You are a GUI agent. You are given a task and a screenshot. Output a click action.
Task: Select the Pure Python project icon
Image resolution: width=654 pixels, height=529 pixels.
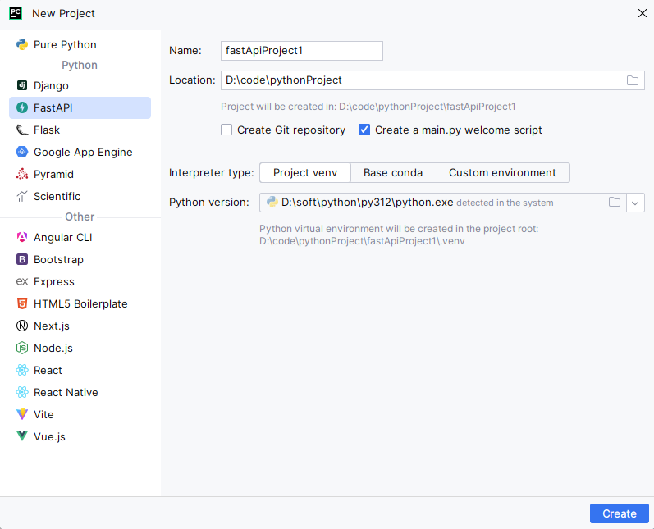coord(22,44)
